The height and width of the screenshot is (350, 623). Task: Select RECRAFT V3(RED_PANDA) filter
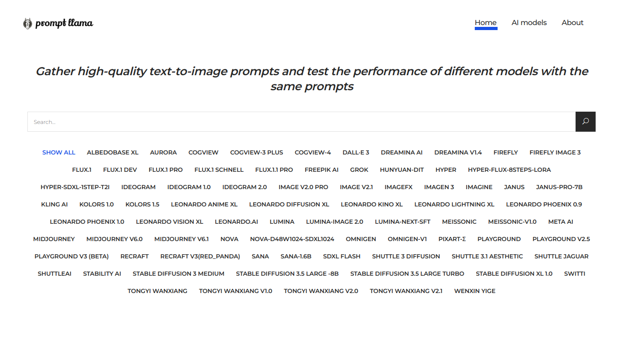[x=200, y=257]
